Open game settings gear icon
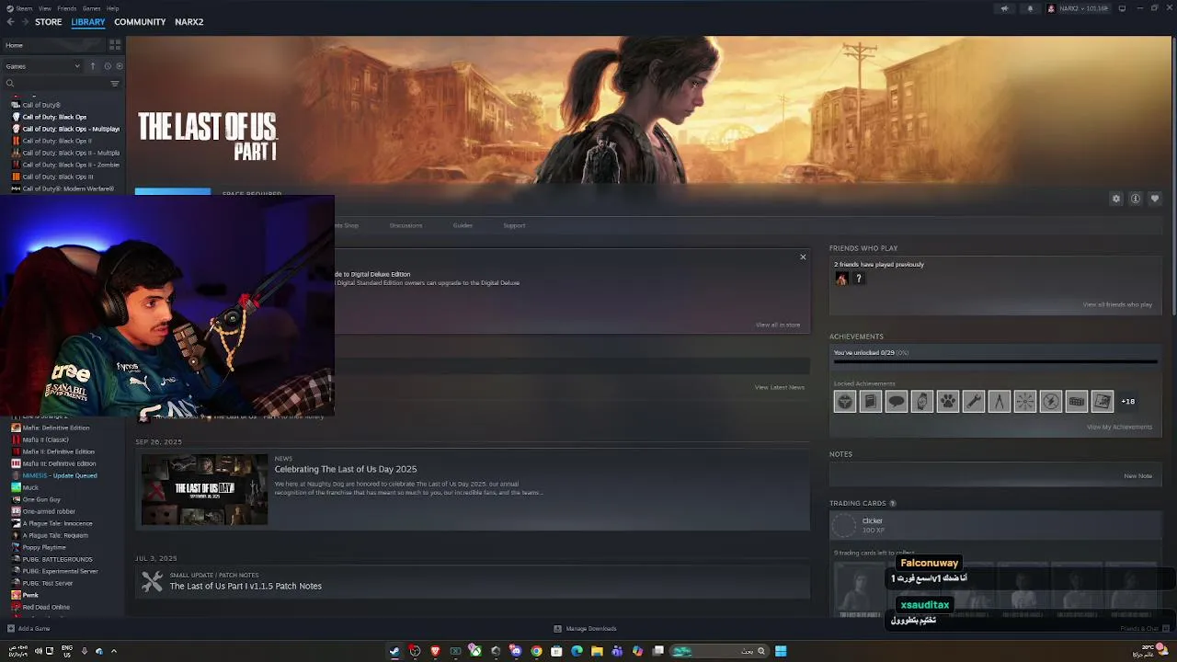Image resolution: width=1177 pixels, height=662 pixels. tap(1116, 199)
